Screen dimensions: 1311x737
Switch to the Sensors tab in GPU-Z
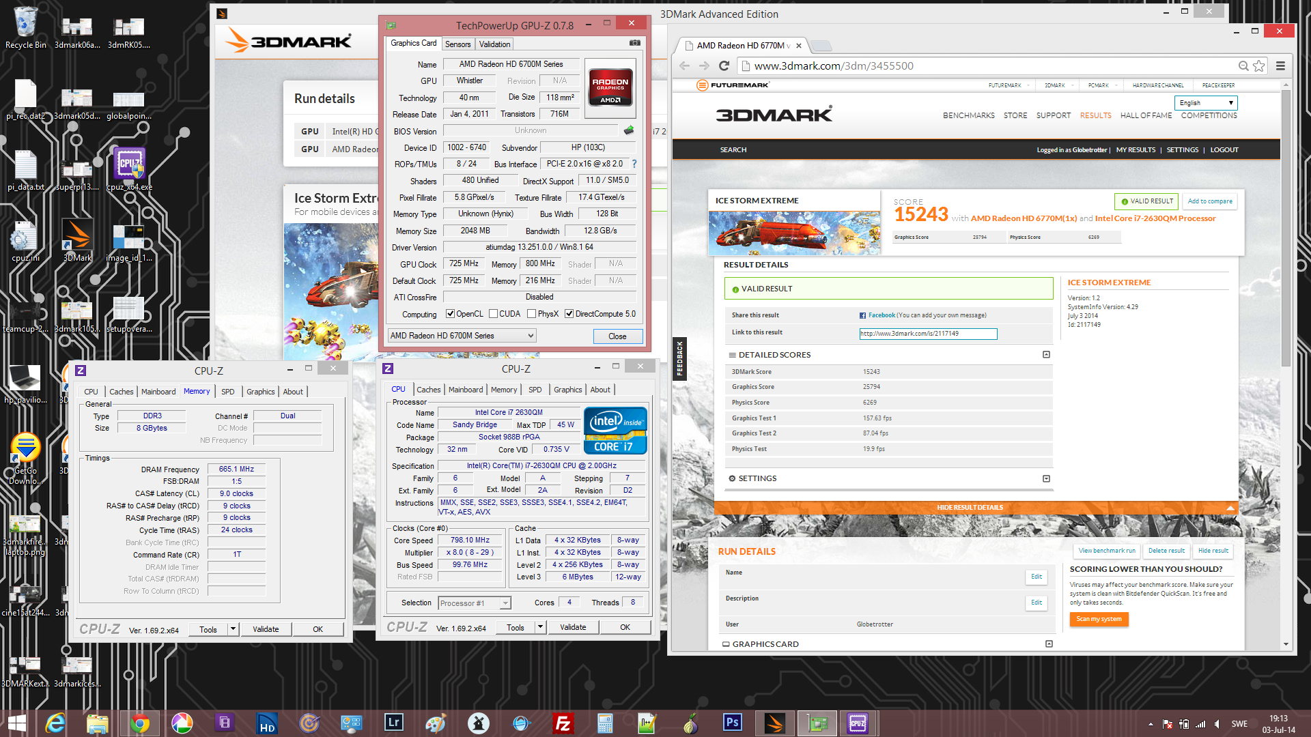(x=457, y=44)
